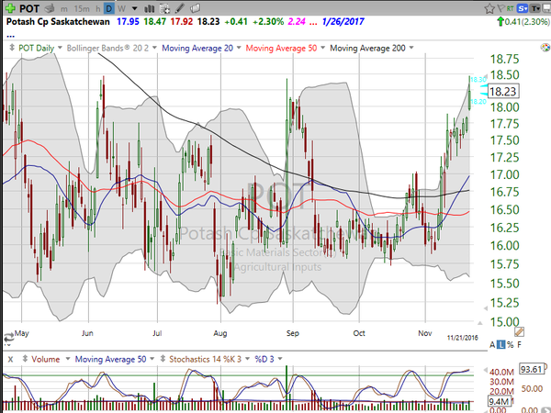Select the Weekly 'W' timeframe
551x413 pixels.
121,8
